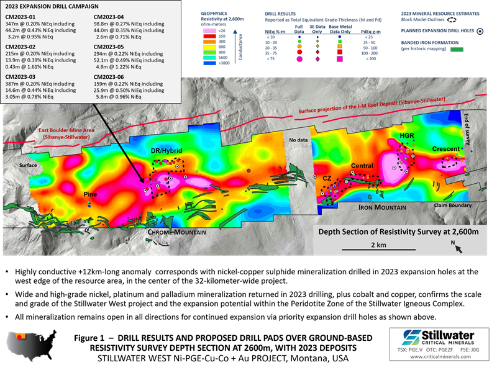Click the magenta diamond in the 3E Data Only column
497x370 pixels.
[317, 59]
